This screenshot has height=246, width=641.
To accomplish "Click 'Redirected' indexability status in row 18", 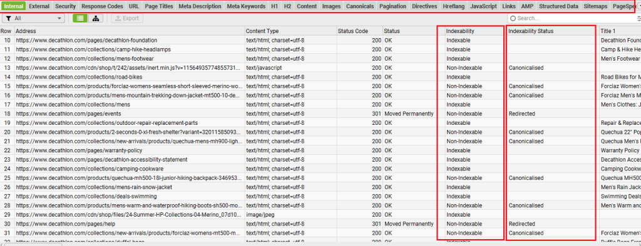I will click(521, 114).
